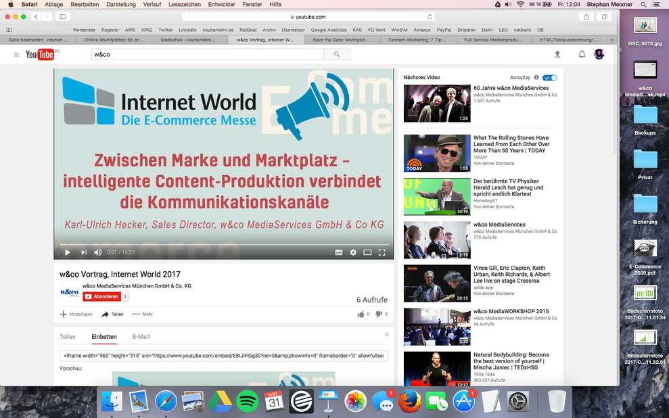Image resolution: width=669 pixels, height=418 pixels.
Task: Submit search with magnifier button
Action: [x=337, y=55]
